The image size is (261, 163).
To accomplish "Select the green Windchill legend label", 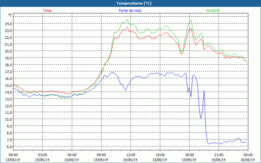I will [213, 10].
